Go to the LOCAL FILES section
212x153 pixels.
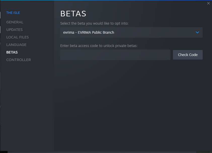17,37
